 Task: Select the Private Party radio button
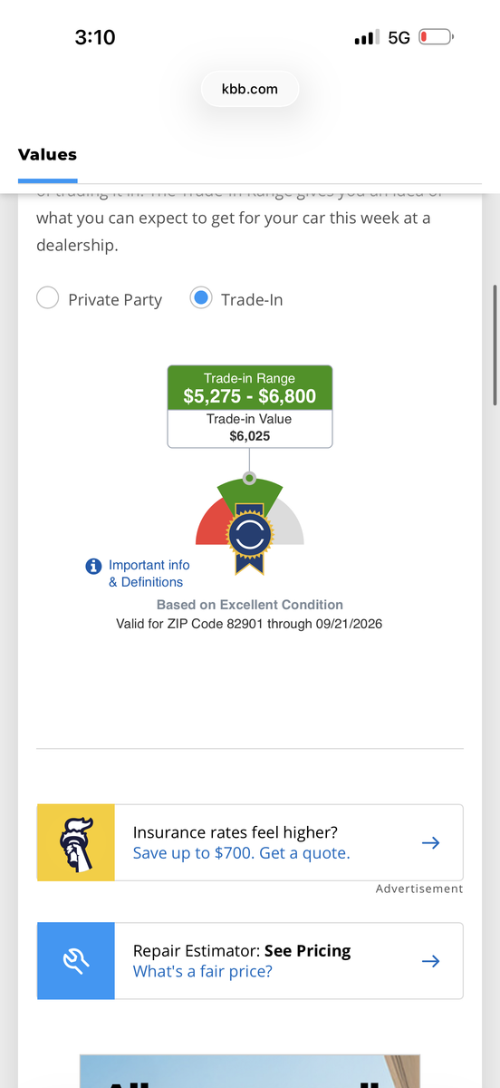point(47,298)
